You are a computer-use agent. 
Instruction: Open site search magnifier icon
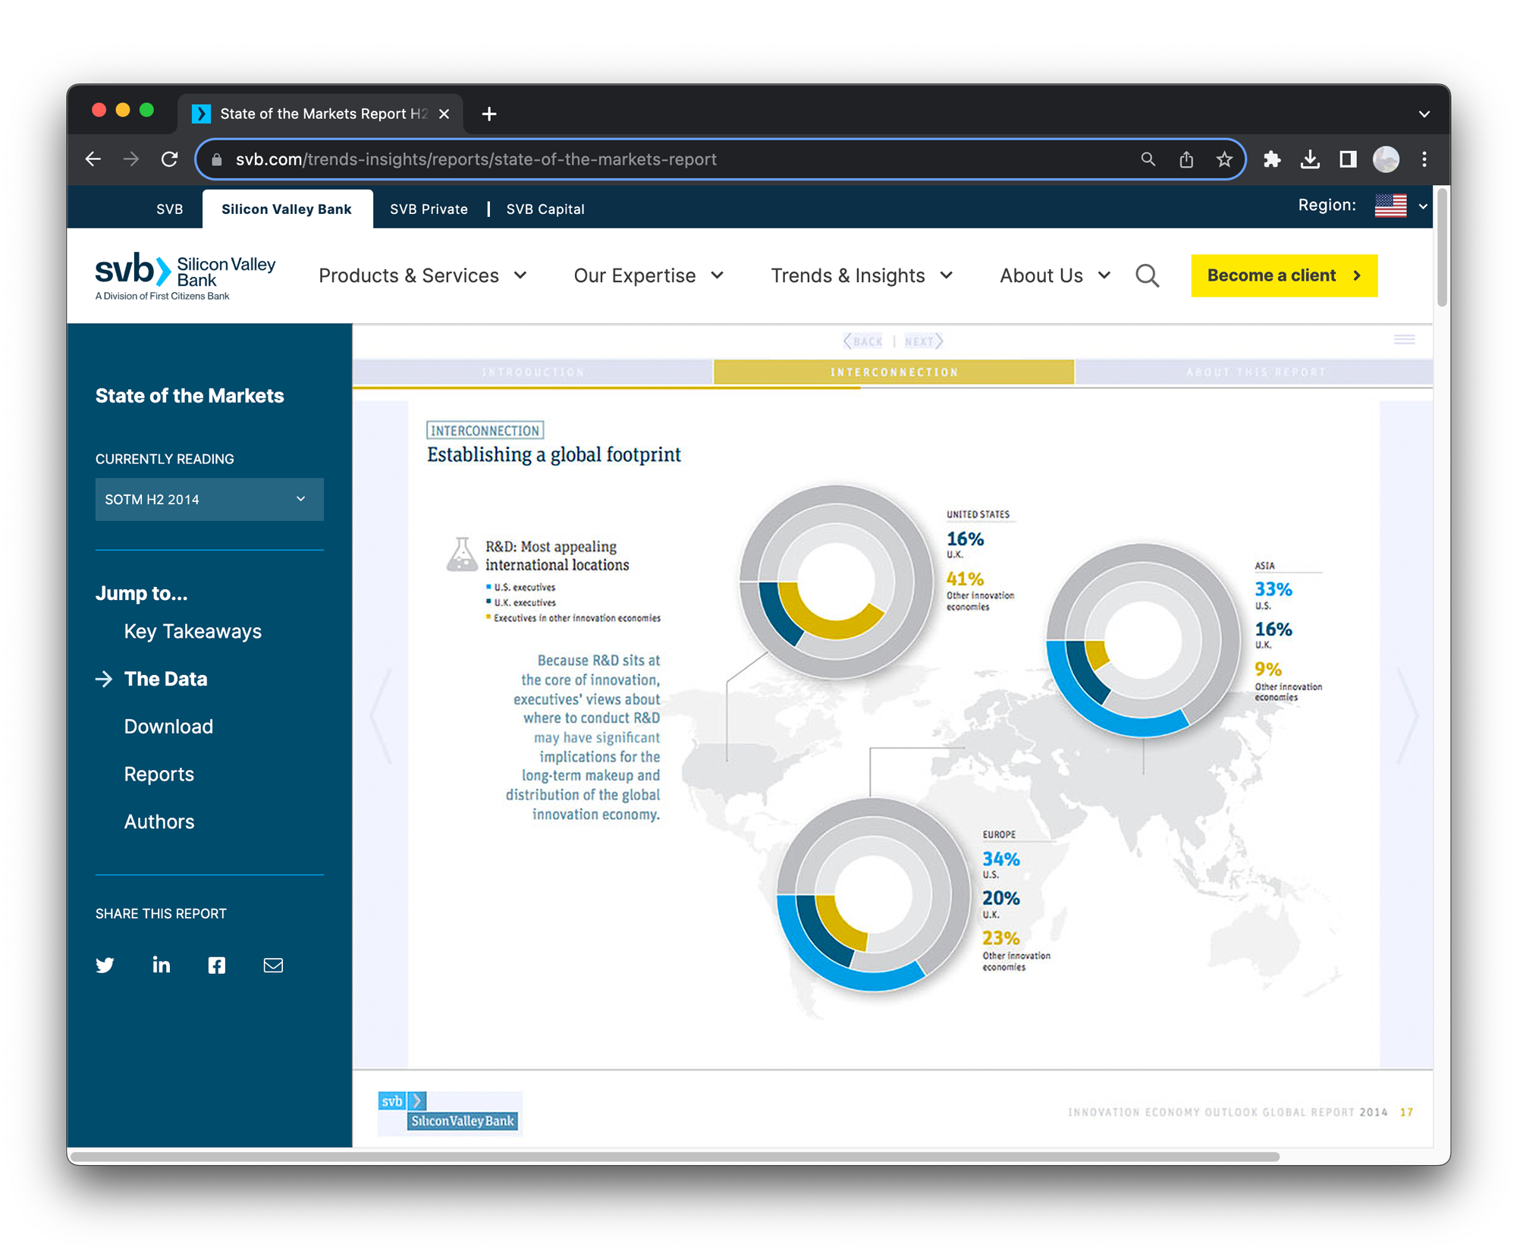(x=1146, y=276)
